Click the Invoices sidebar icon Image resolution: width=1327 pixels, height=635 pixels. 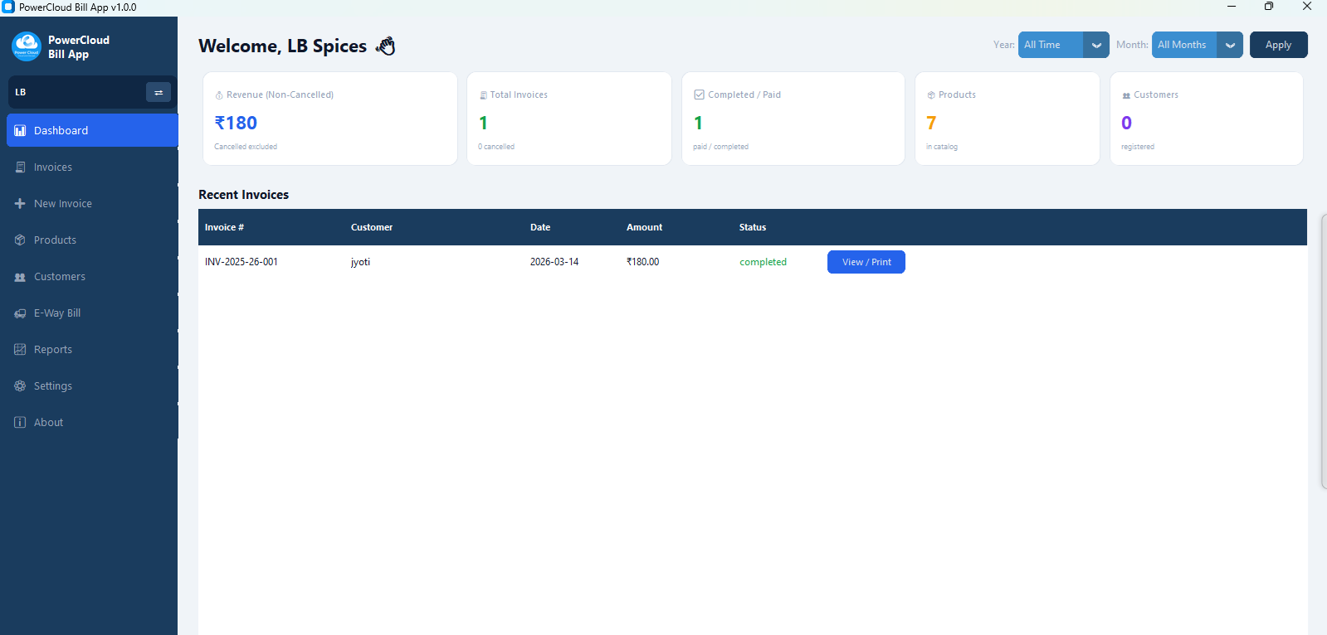(20, 167)
